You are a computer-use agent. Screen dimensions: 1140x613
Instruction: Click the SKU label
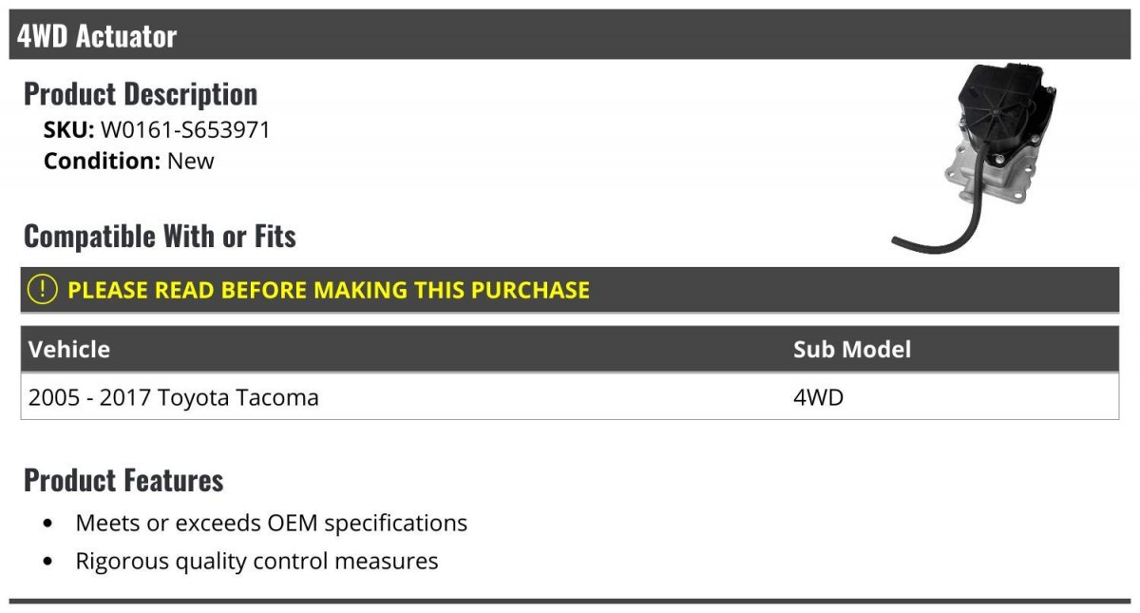(69, 130)
